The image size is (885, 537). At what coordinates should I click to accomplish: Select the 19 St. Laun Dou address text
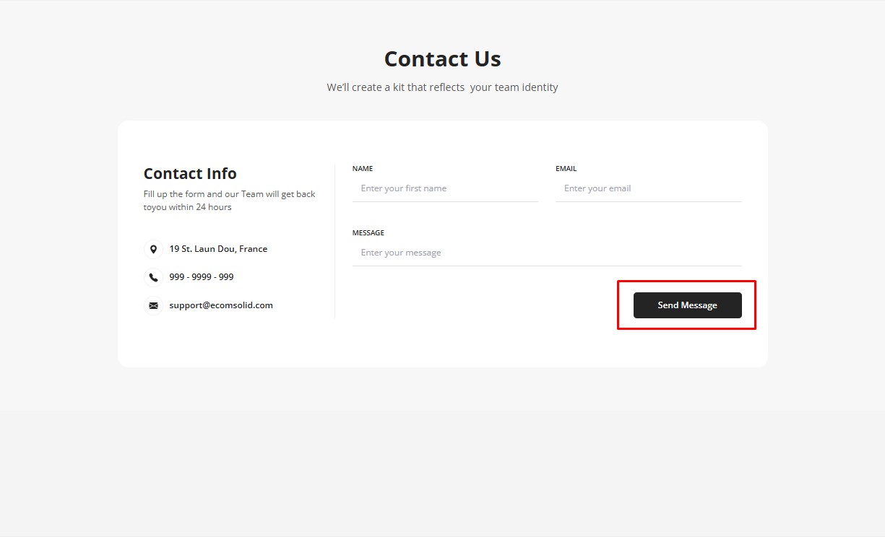[x=218, y=249]
